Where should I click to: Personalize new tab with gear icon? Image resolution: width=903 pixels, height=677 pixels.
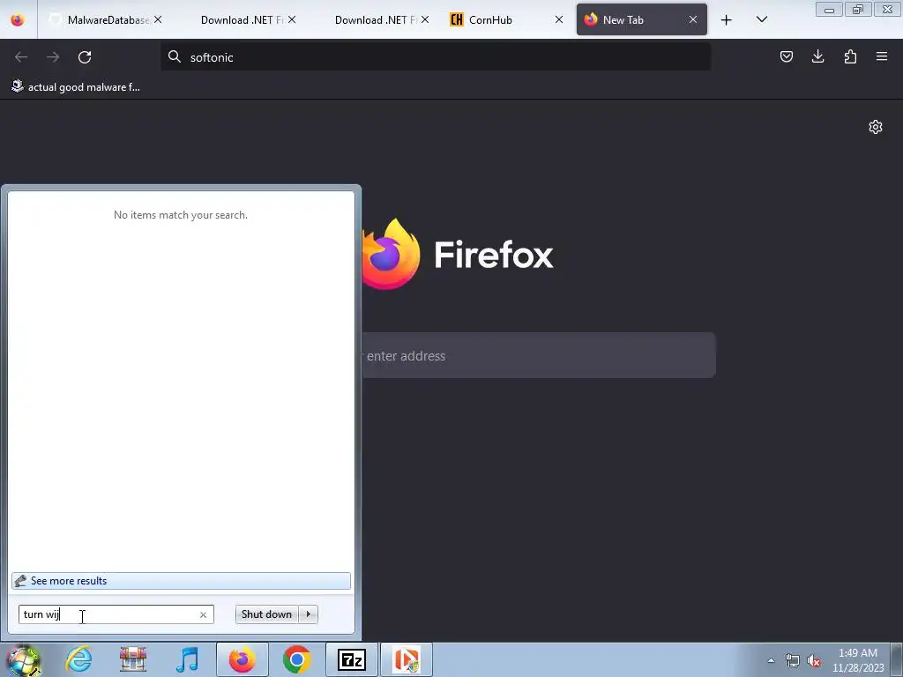point(876,127)
